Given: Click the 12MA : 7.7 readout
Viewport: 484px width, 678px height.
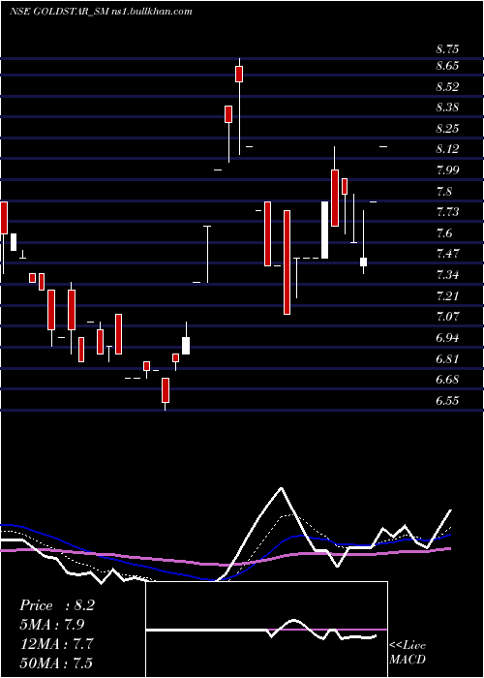Looking at the screenshot, I should 55,643.
